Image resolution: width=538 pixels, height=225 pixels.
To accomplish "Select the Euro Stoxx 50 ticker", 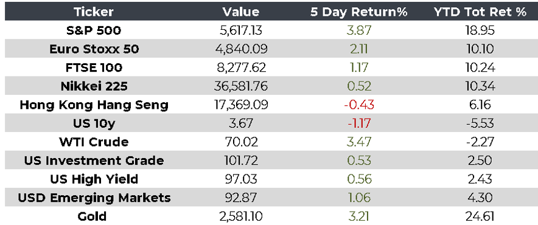I will click(94, 49).
